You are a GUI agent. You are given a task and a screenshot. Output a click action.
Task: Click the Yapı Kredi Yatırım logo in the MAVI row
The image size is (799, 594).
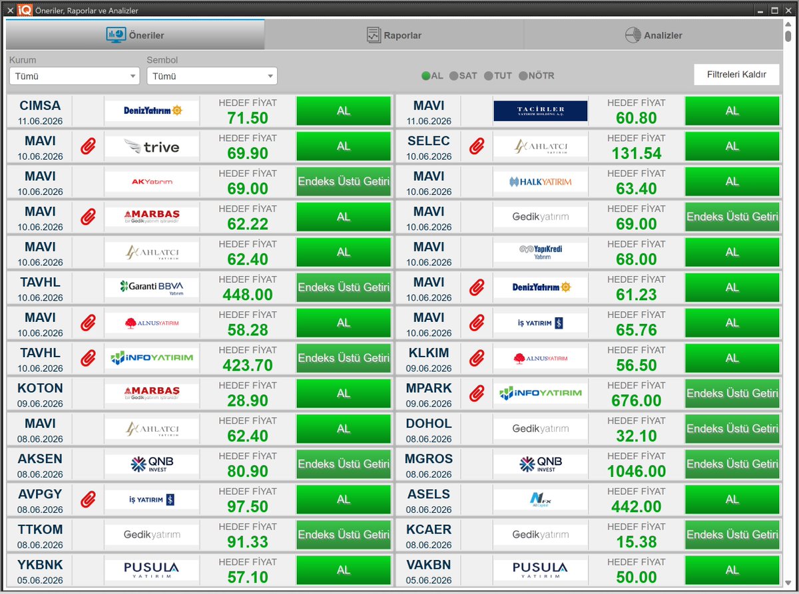point(541,252)
